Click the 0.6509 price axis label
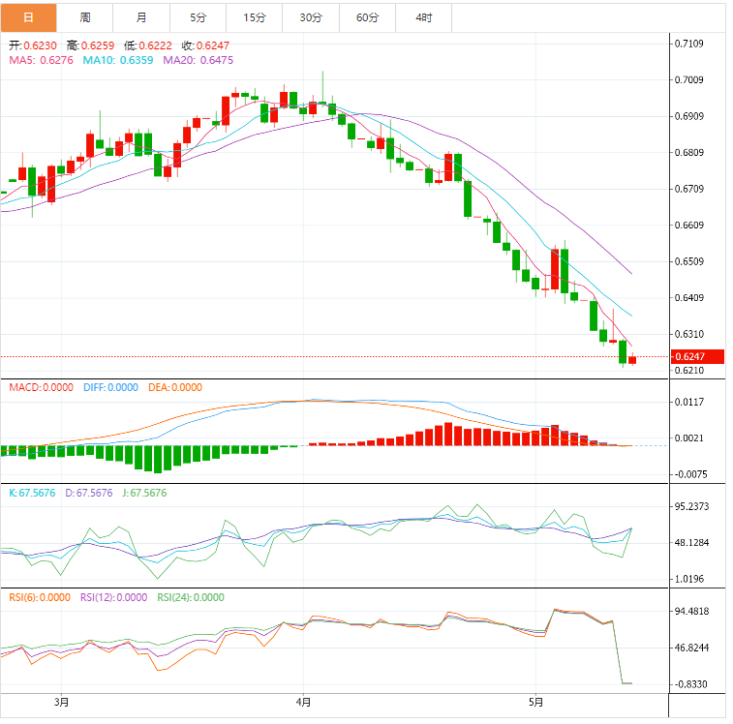Viewport: 733px width, 724px height. [689, 261]
